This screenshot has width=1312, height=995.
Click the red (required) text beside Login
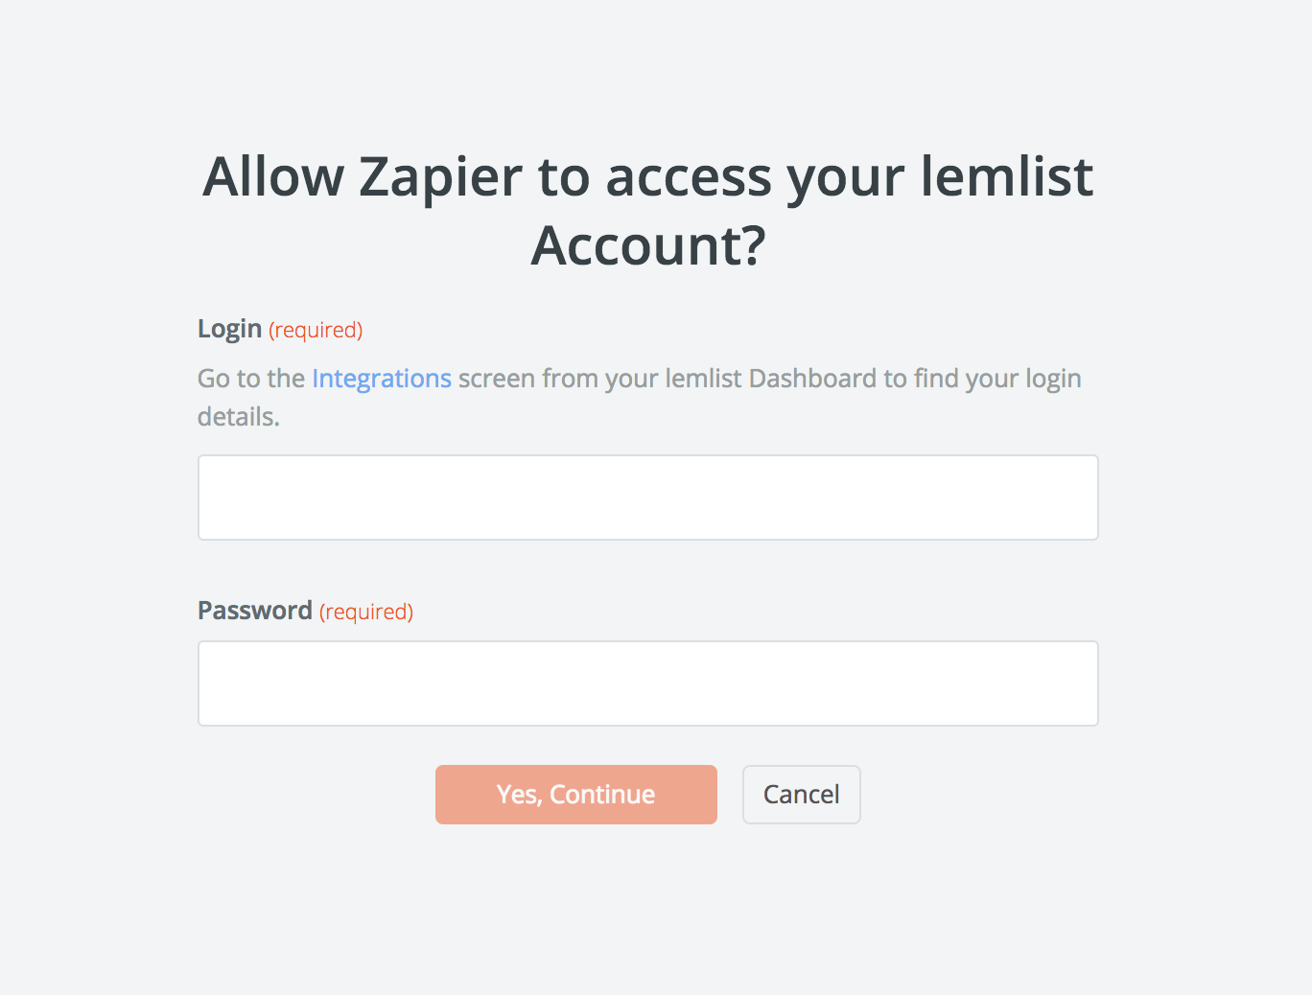coord(316,330)
